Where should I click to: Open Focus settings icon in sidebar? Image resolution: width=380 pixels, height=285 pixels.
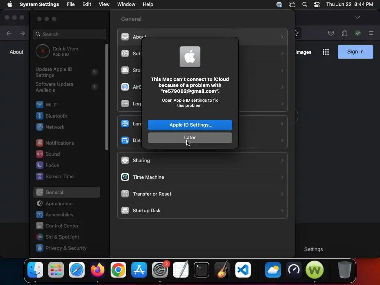pyautogui.click(x=39, y=165)
